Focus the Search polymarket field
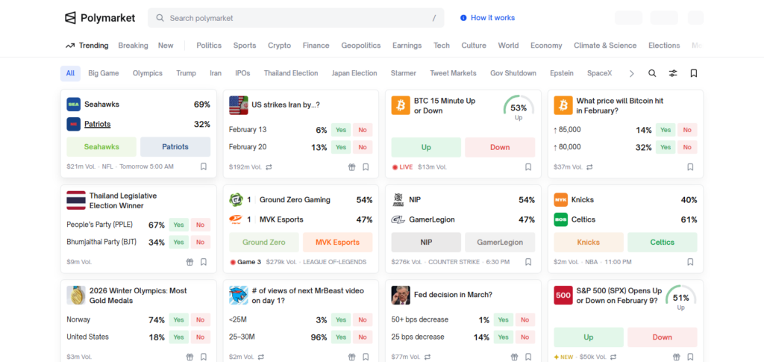The width and height of the screenshot is (764, 362). (295, 18)
